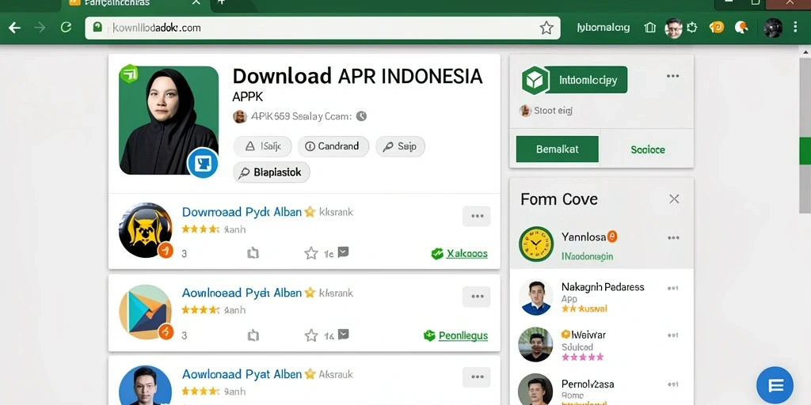
Task: Reload the page with the refresh icon
Action: [x=67, y=28]
